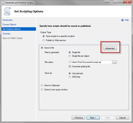Click the File name path input field
This screenshot has height=123, width=133.
tap(90, 62)
